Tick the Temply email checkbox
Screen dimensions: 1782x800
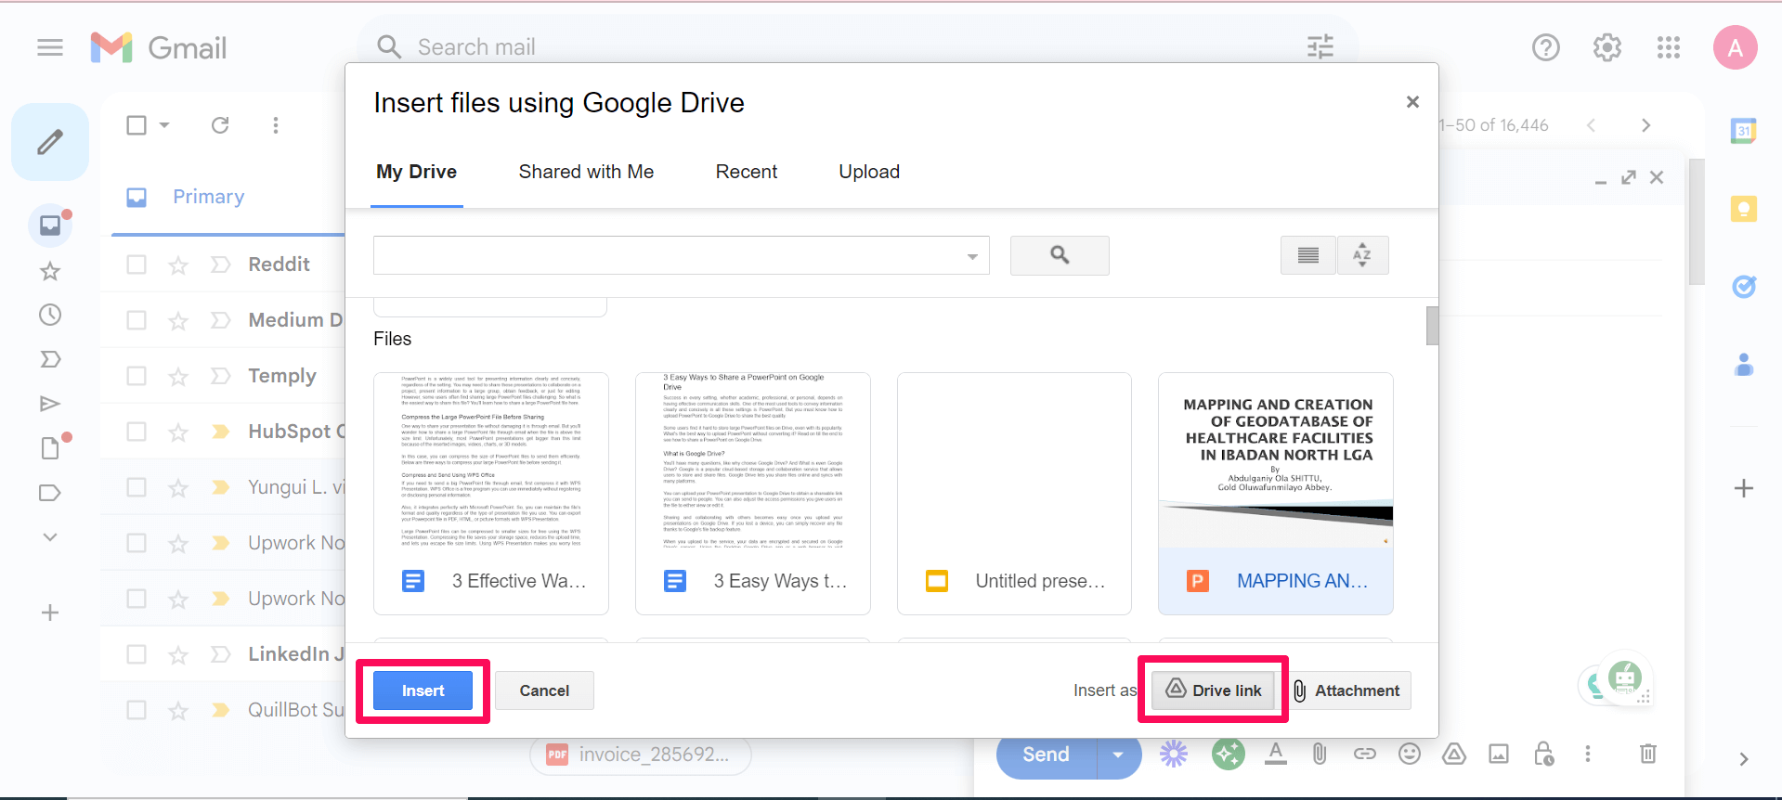pyautogui.click(x=137, y=376)
